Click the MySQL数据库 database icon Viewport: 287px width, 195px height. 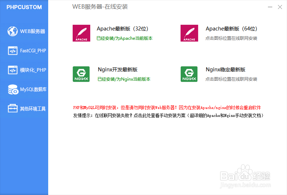pos(13,89)
